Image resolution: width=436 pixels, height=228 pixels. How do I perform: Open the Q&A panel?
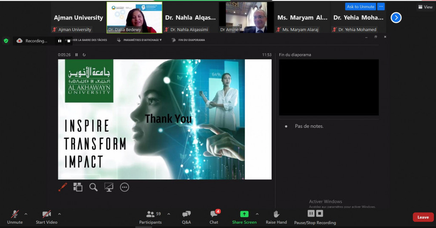click(186, 216)
